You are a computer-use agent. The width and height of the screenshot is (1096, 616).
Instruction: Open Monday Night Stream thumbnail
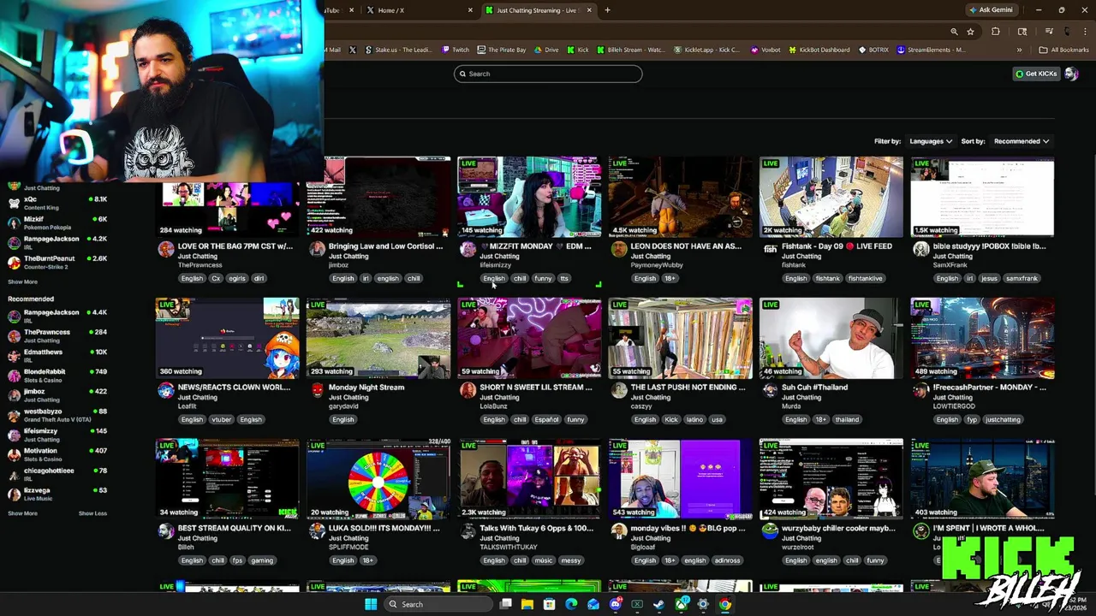[378, 338]
